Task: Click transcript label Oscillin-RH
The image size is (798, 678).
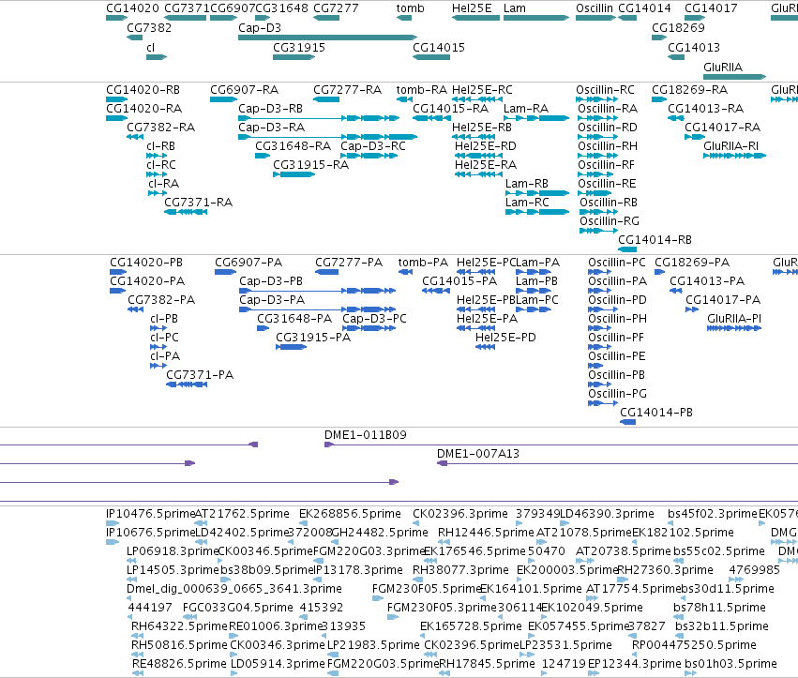Action: pyautogui.click(x=608, y=146)
